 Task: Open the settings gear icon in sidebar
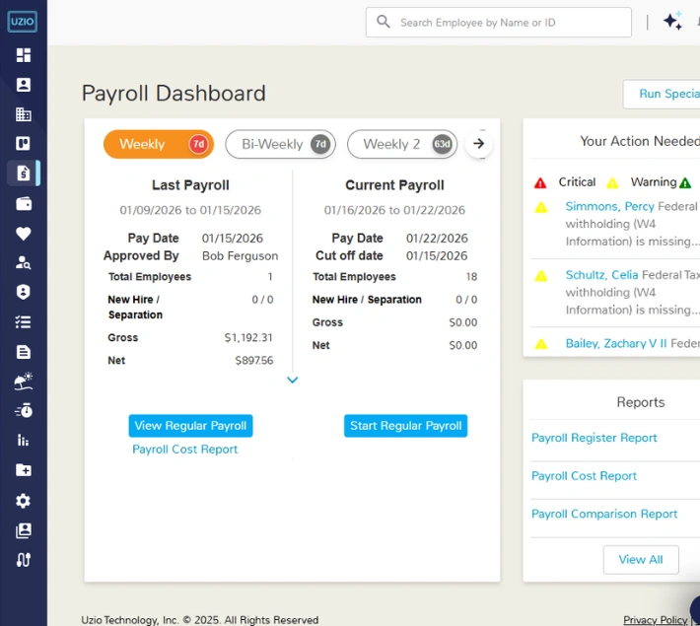pyautogui.click(x=24, y=501)
